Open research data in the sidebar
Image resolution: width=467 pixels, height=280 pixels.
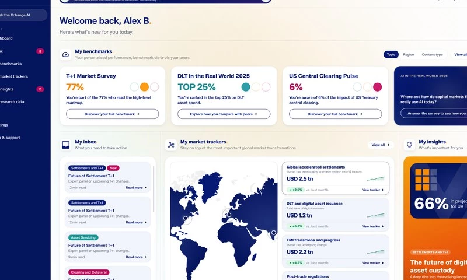12,101
